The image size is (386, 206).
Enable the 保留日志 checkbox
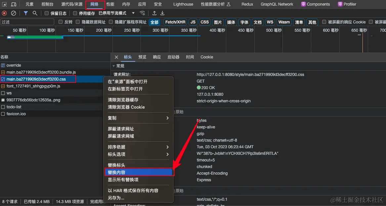[47, 13]
